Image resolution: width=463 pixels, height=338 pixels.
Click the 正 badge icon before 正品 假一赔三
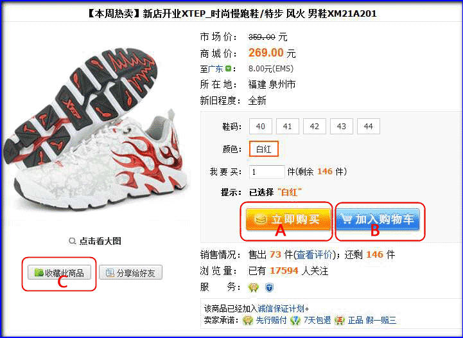click(340, 320)
